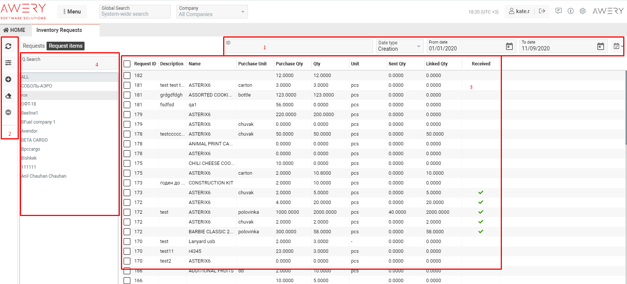Switch to the HOME tab
Image resolution: width=627 pixels, height=284 pixels.
[x=14, y=30]
